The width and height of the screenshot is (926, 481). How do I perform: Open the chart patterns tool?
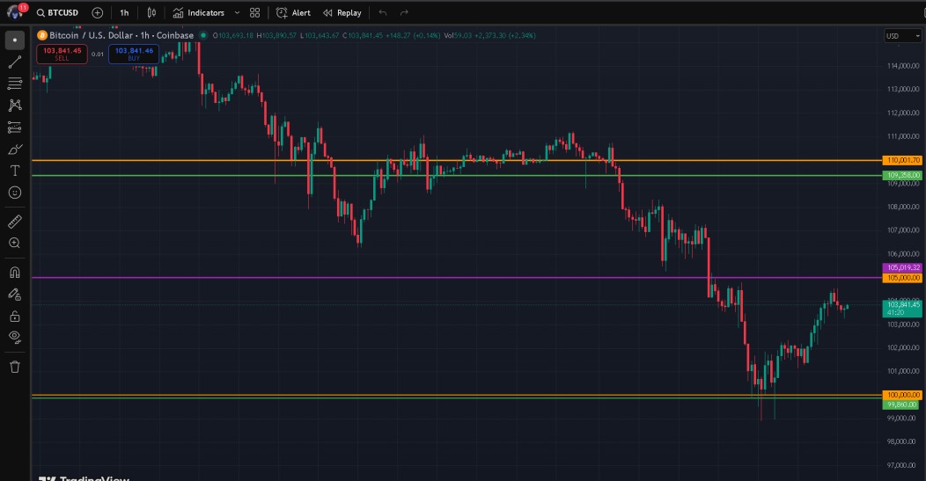15,105
